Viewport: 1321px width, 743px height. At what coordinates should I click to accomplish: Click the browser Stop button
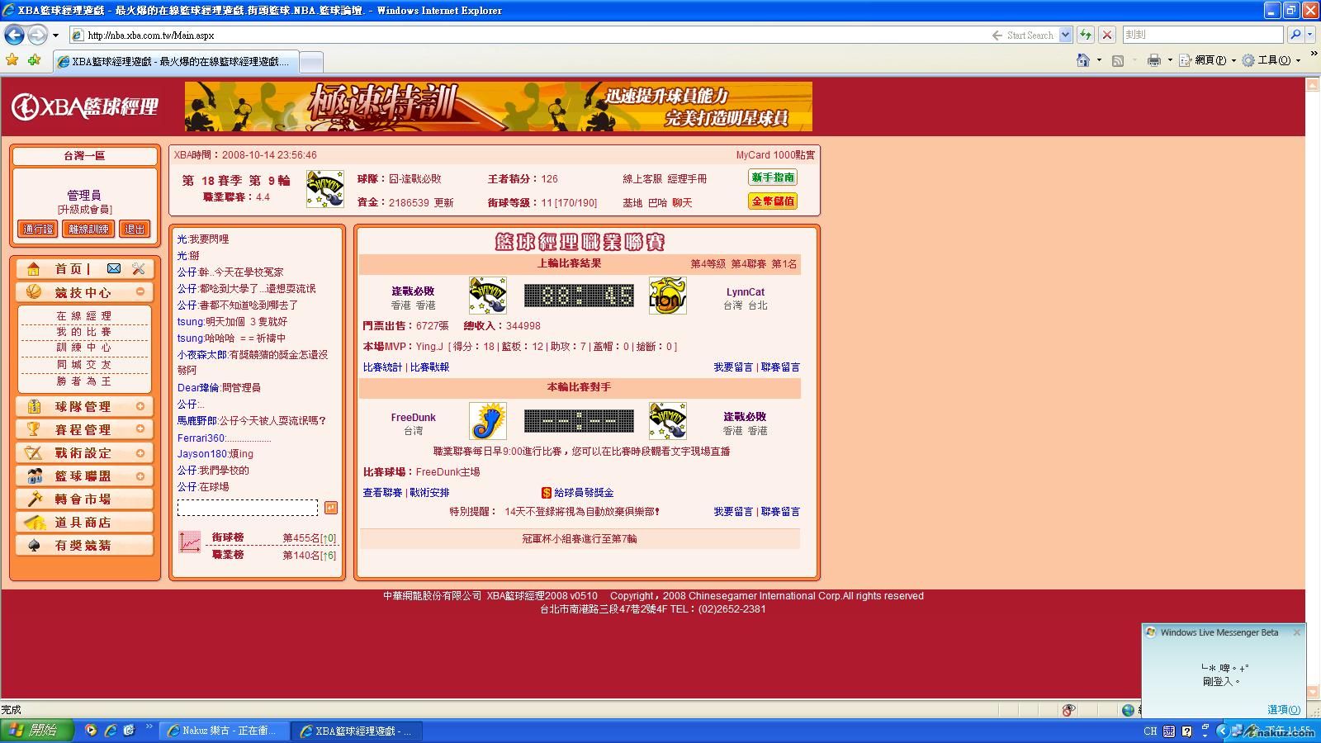click(1107, 35)
